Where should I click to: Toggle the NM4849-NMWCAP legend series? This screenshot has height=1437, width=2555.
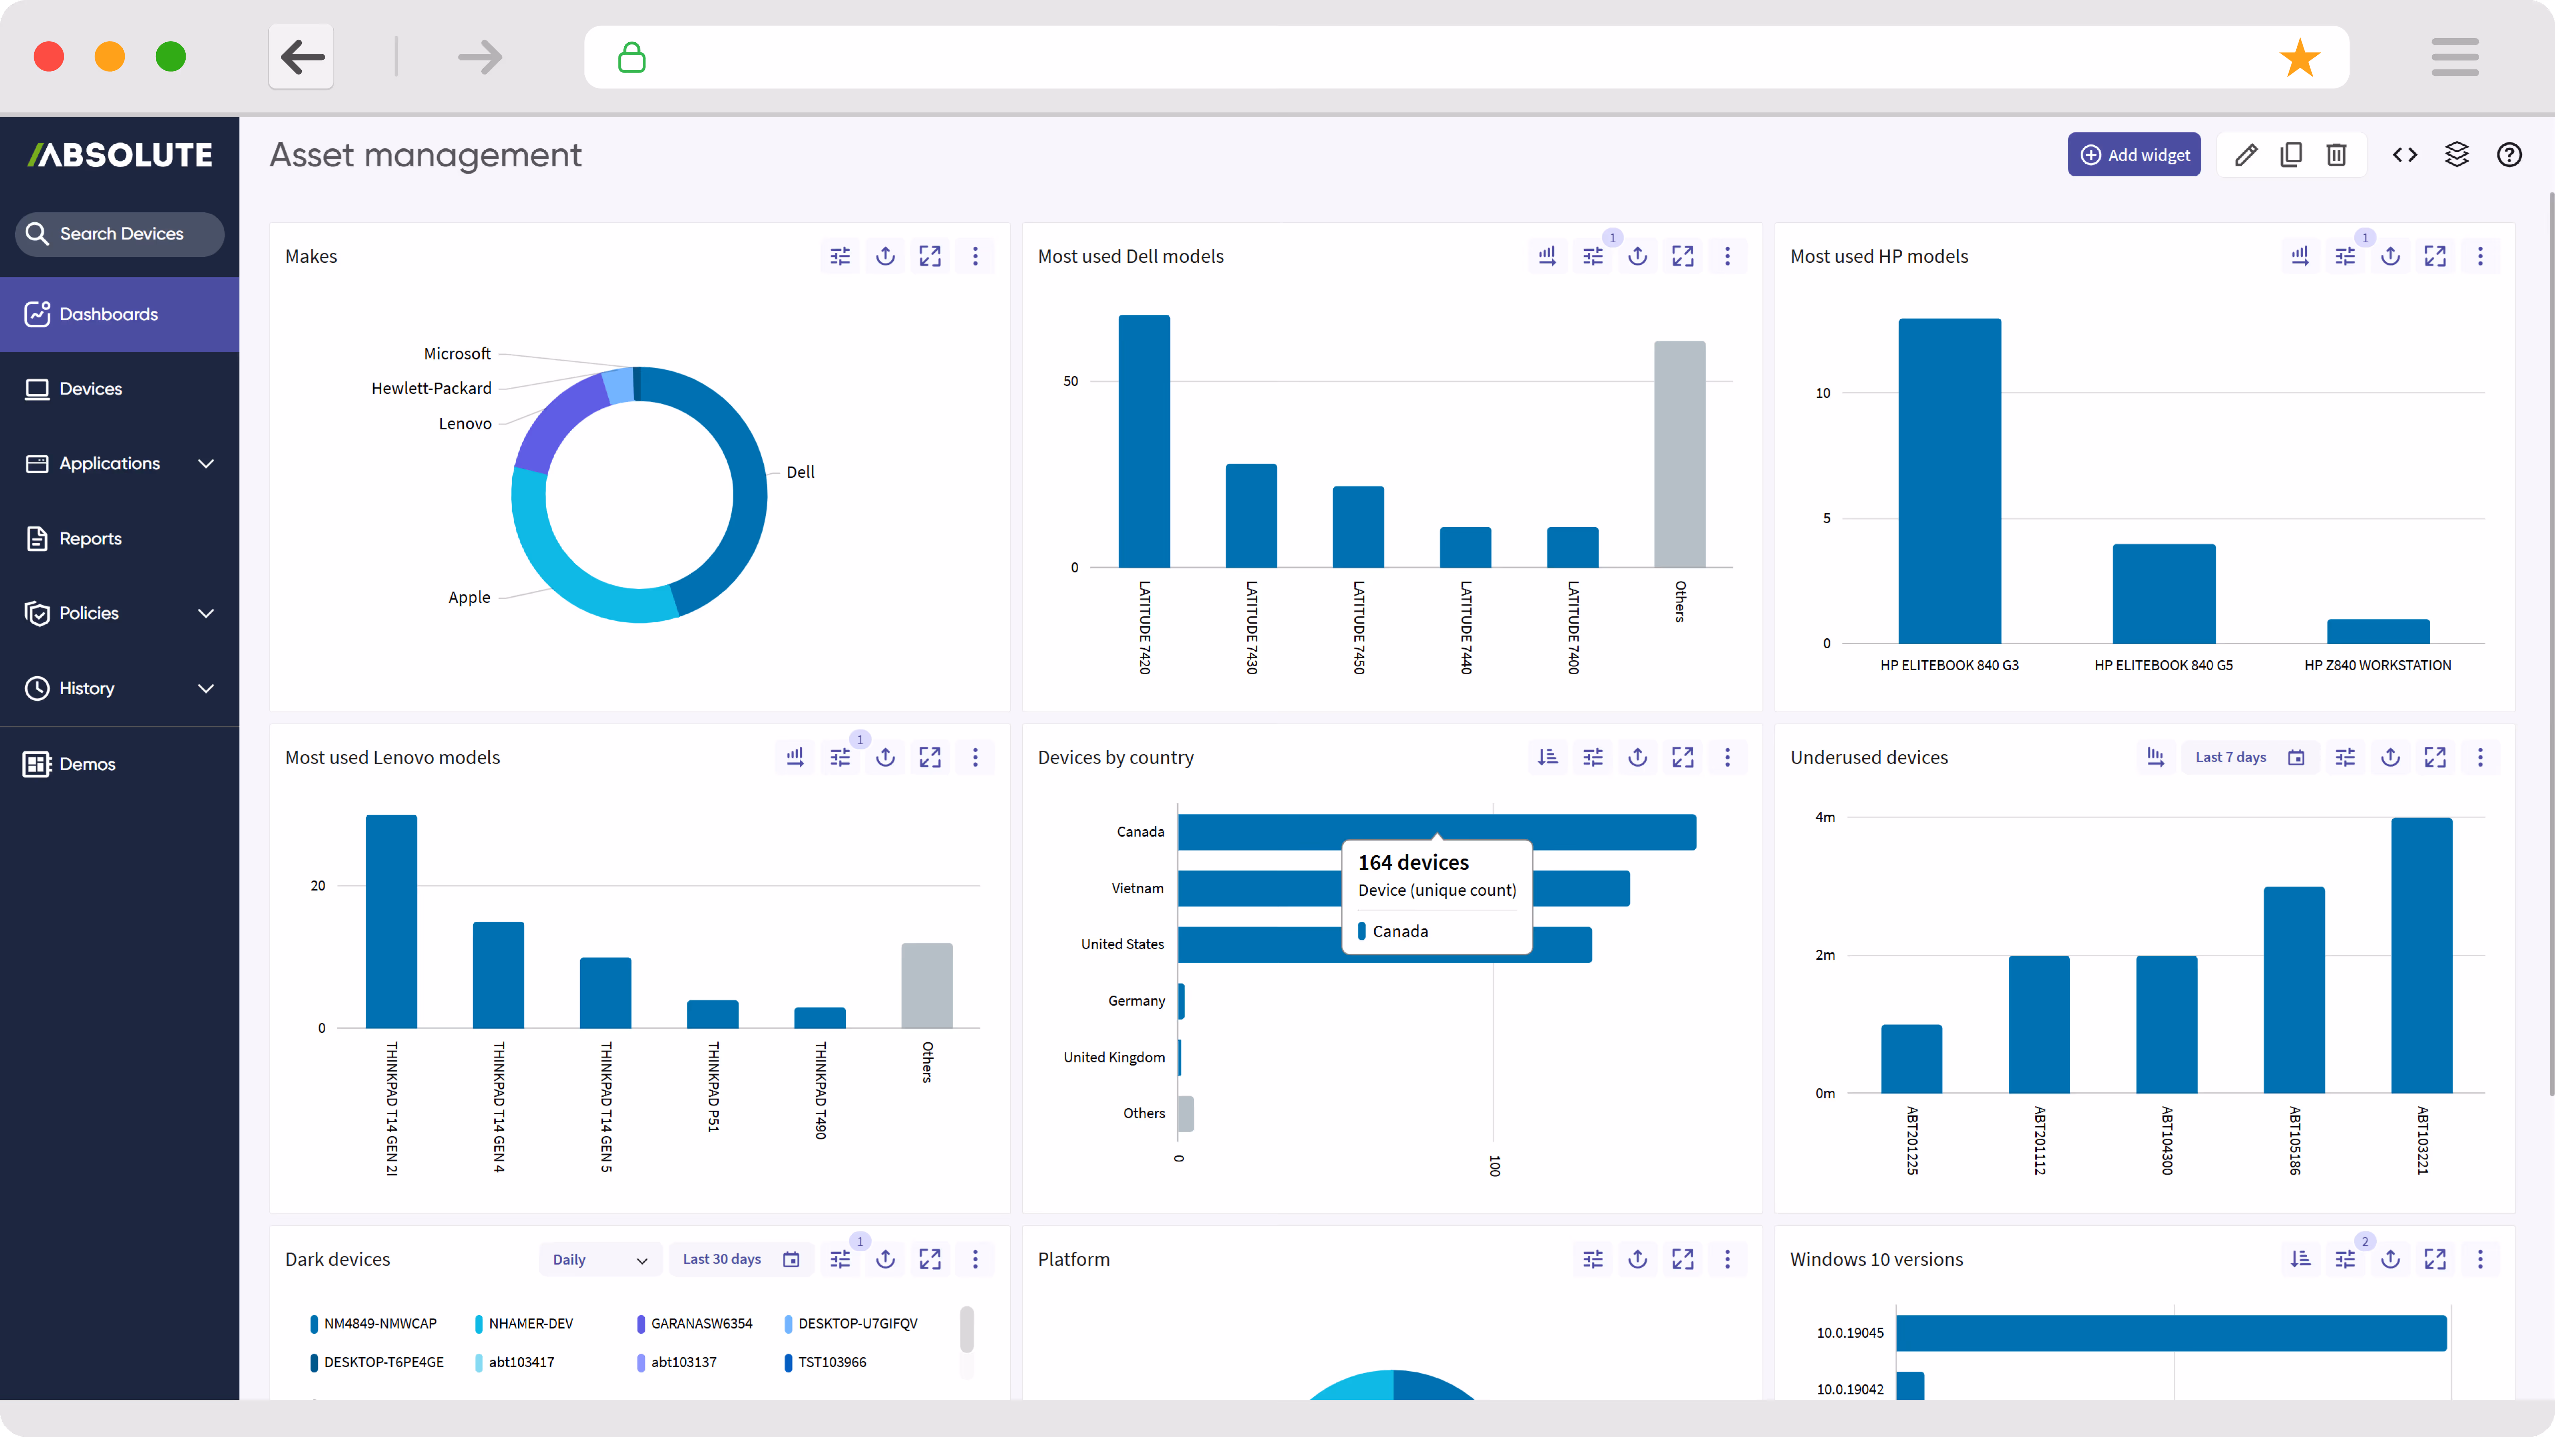[379, 1323]
